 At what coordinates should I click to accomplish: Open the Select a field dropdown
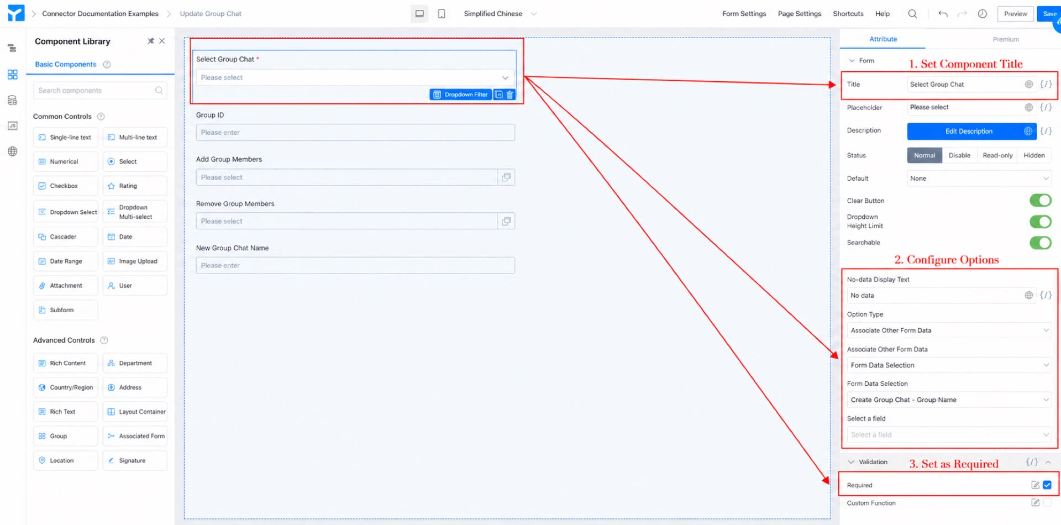(x=949, y=435)
